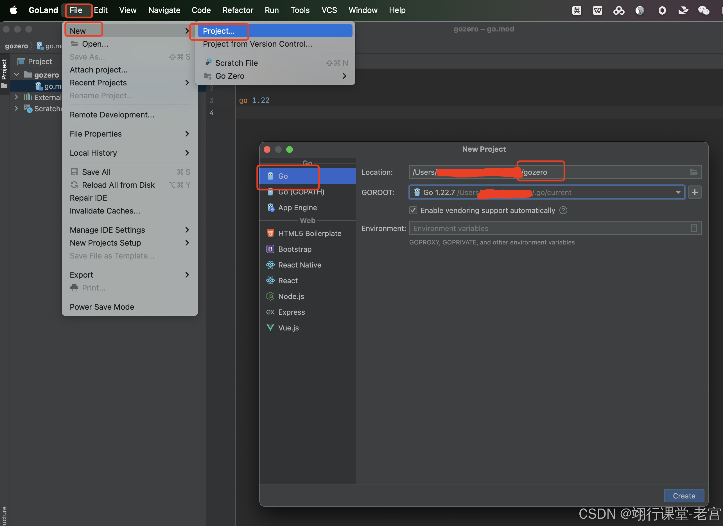Expand the Recent Projects submenu
Viewport: 723px width, 526px height.
pyautogui.click(x=130, y=83)
